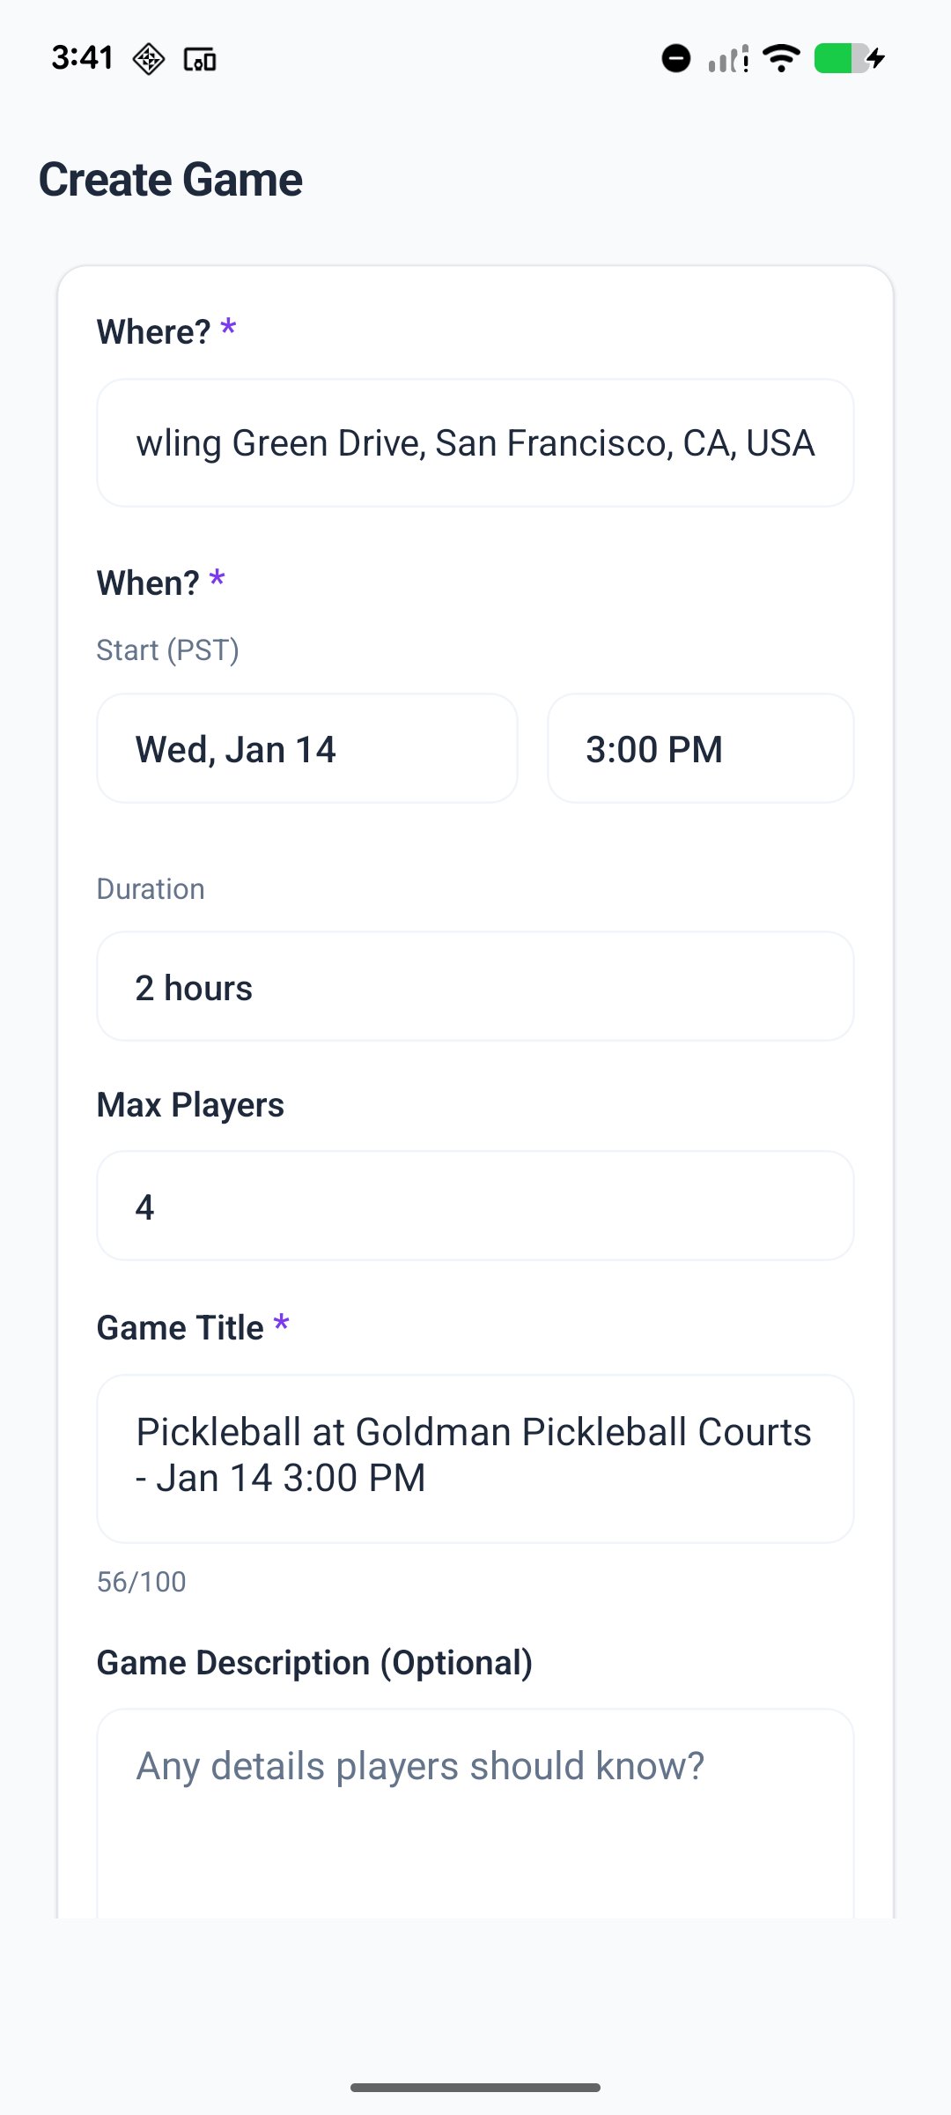Tap the Where? field label
This screenshot has height=2115, width=951.
(x=154, y=332)
